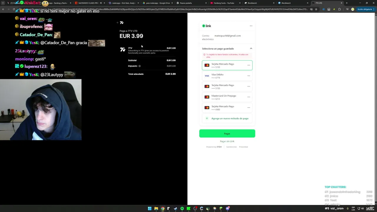Open the Windows Start menu
The image size is (377, 212).
tap(150, 208)
